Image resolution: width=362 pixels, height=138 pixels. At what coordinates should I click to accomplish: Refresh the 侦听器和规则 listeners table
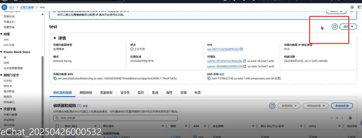coord(272,106)
